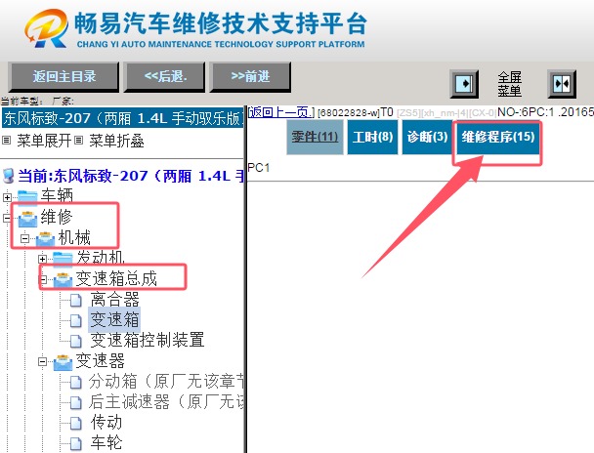Click the 返回主目录 button
The width and height of the screenshot is (594, 453).
[x=64, y=77]
